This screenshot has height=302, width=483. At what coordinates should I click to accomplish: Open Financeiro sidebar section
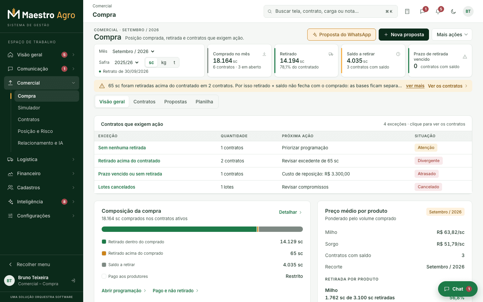tap(42, 173)
